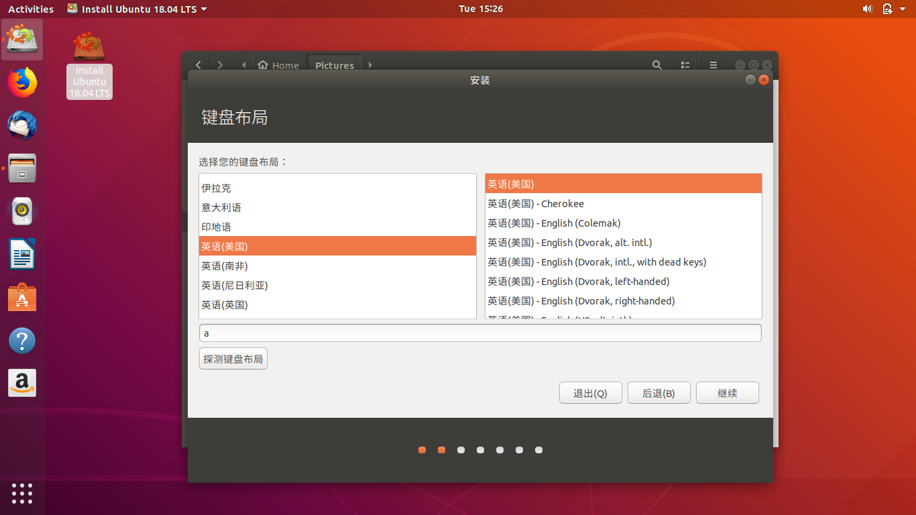Open Ubuntu Software from the dock
916x515 pixels.
coord(22,297)
